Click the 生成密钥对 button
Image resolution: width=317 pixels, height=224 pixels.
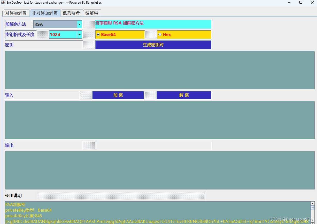coord(153,45)
